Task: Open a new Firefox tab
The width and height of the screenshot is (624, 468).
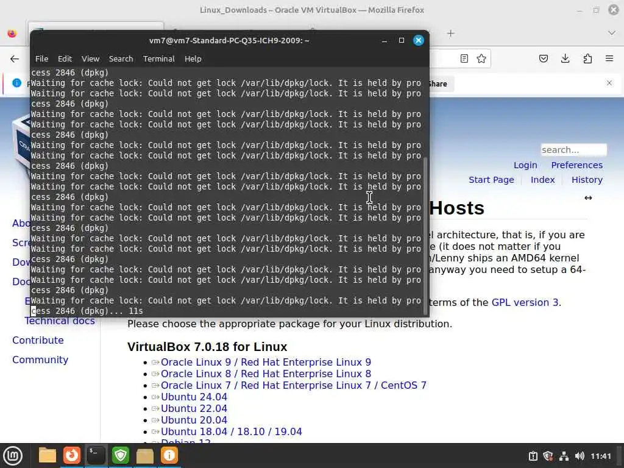Action: coord(450,34)
